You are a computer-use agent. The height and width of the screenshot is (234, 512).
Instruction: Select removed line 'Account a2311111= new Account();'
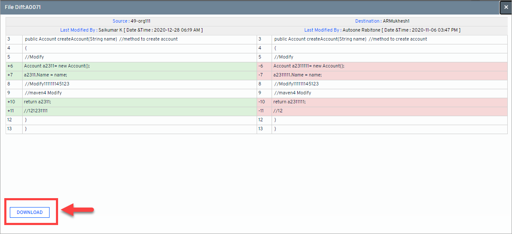tap(309, 66)
